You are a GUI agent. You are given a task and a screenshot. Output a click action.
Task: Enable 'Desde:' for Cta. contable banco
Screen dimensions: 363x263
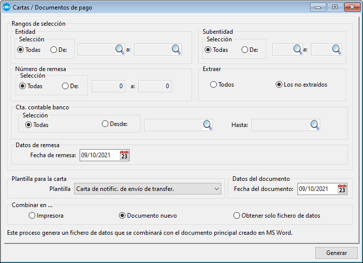(105, 124)
